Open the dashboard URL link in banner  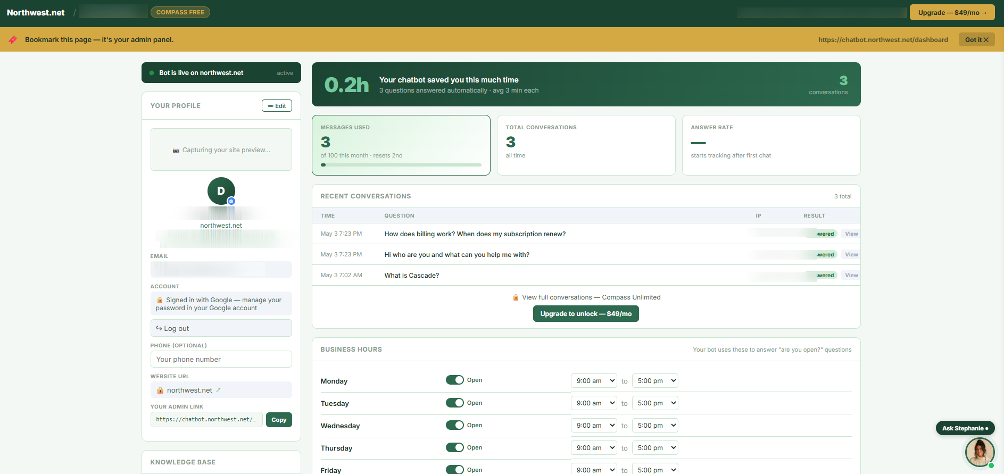point(883,39)
